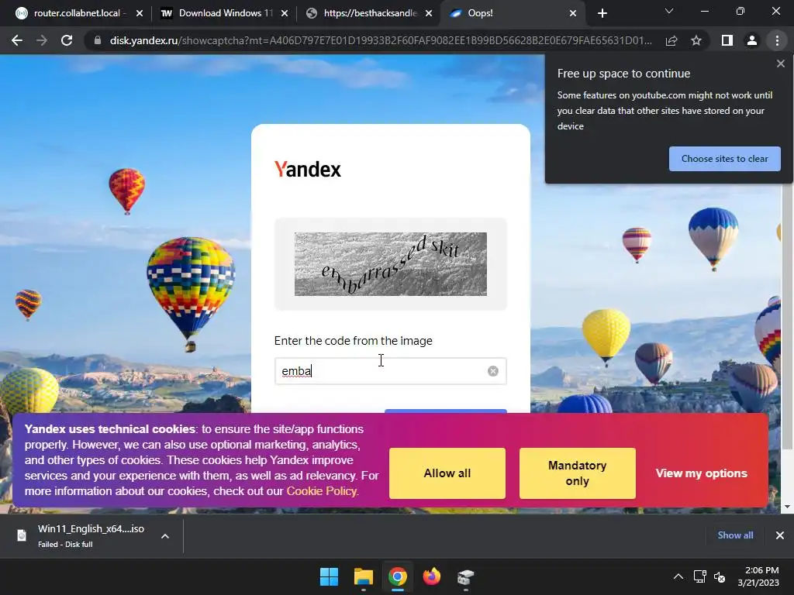Dismiss the Free up space notification
The height and width of the screenshot is (595, 794).
[780, 64]
